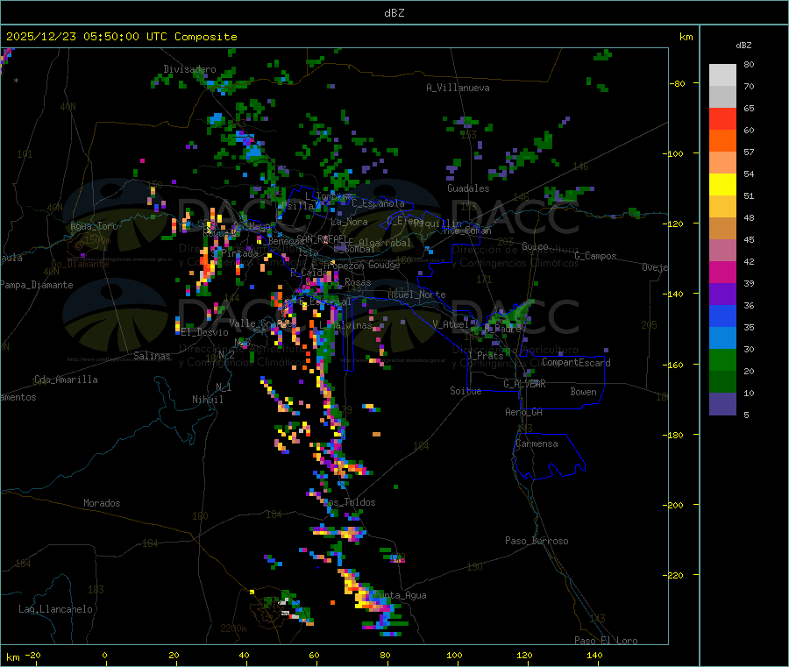Click the V_Atuel map label
This screenshot has width=789, height=667.
451,324
